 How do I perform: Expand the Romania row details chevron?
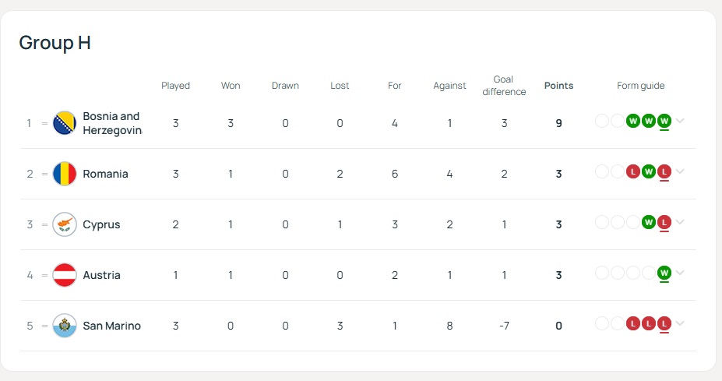[681, 171]
